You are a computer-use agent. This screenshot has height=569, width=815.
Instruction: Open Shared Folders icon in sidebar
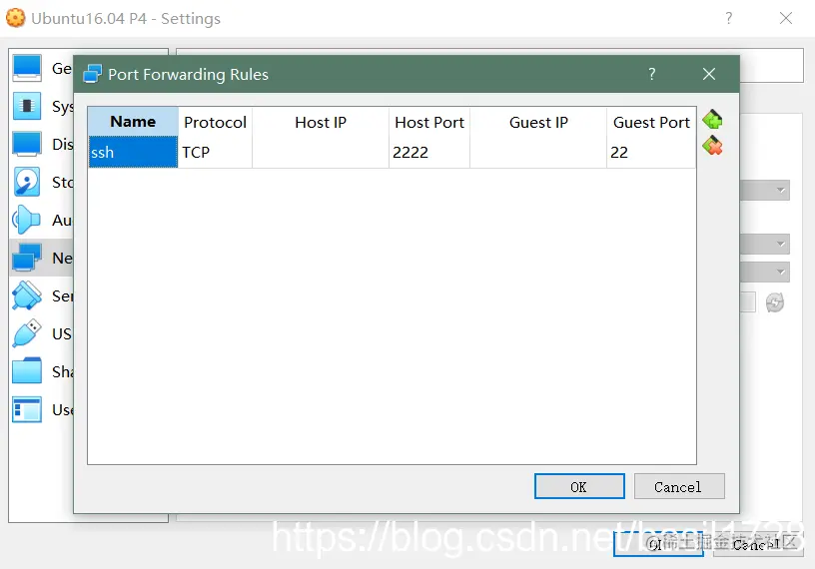tap(27, 371)
